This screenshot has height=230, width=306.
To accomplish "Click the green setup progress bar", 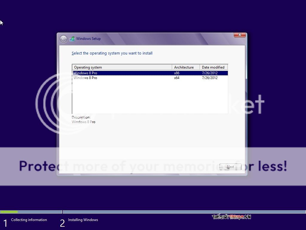I will [x=9, y=212].
